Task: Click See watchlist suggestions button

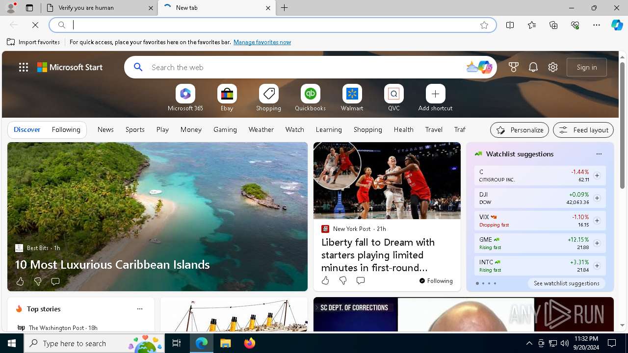Action: [x=566, y=283]
